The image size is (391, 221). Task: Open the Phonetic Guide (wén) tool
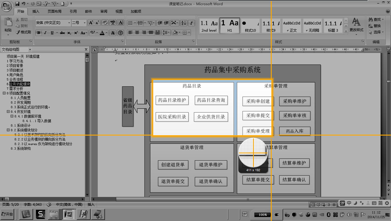[x=113, y=23]
